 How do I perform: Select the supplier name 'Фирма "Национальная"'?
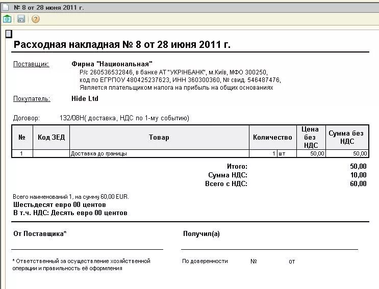tap(112, 64)
